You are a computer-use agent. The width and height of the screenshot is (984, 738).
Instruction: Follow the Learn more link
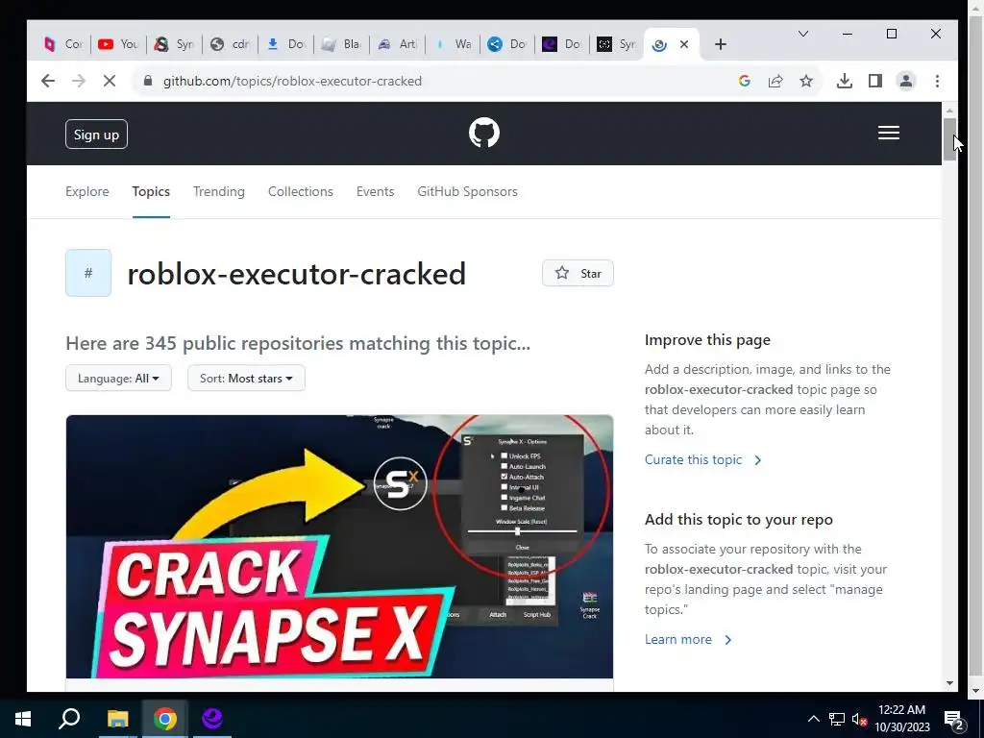(688, 639)
